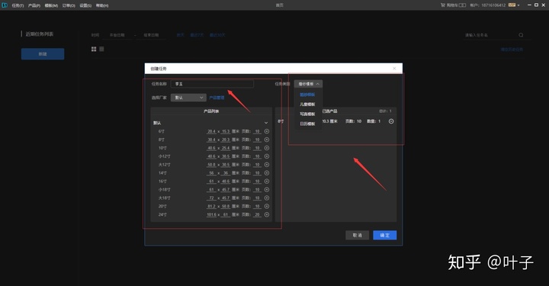Select the 小12寸 row label
The height and width of the screenshot is (286, 549).
tap(164, 156)
